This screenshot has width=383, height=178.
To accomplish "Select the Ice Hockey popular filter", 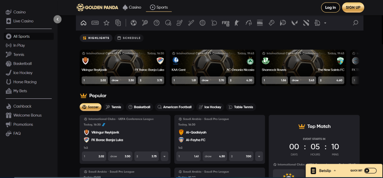I will pos(210,107).
